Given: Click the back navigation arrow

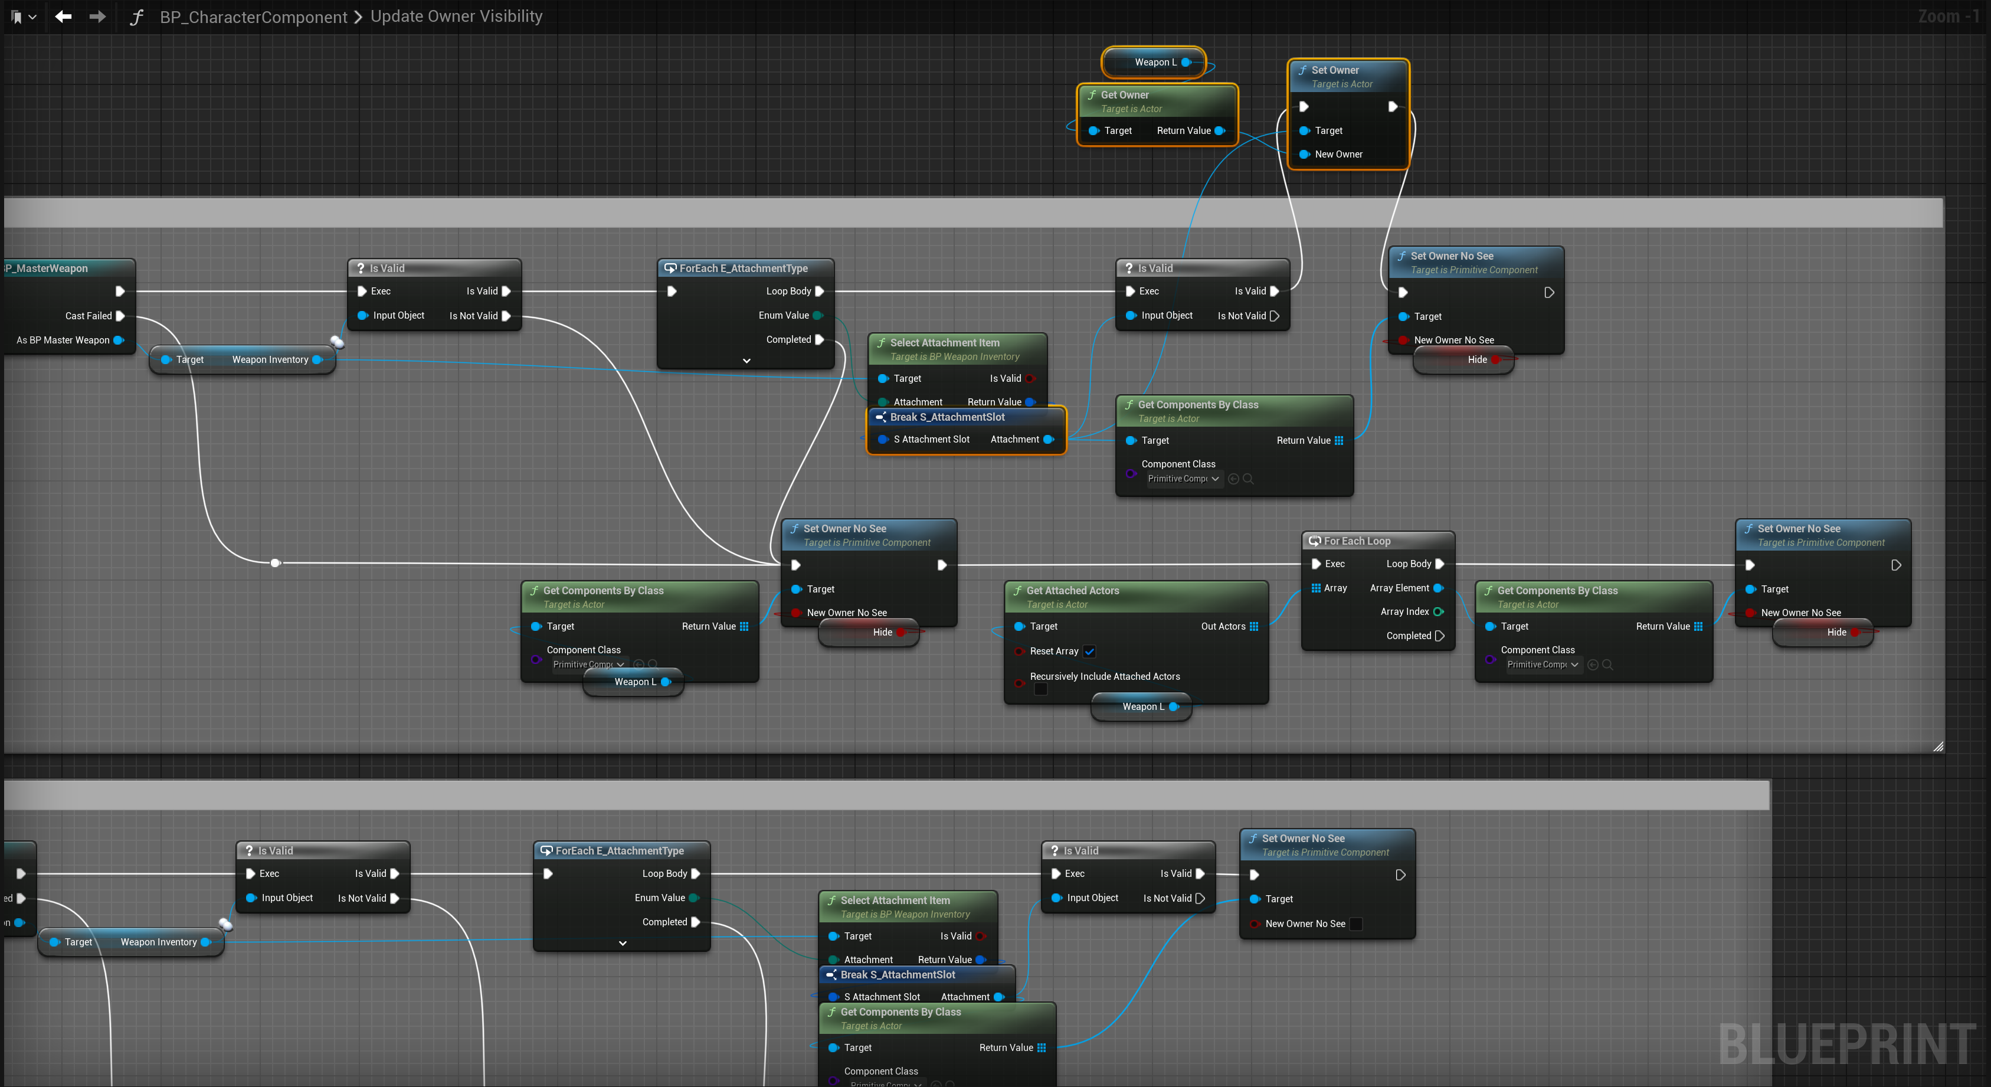Looking at the screenshot, I should pyautogui.click(x=63, y=17).
